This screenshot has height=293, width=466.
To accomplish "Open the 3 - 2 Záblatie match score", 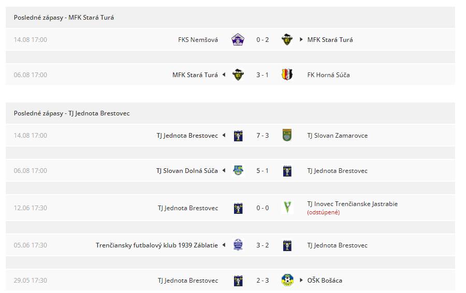I will 263,245.
